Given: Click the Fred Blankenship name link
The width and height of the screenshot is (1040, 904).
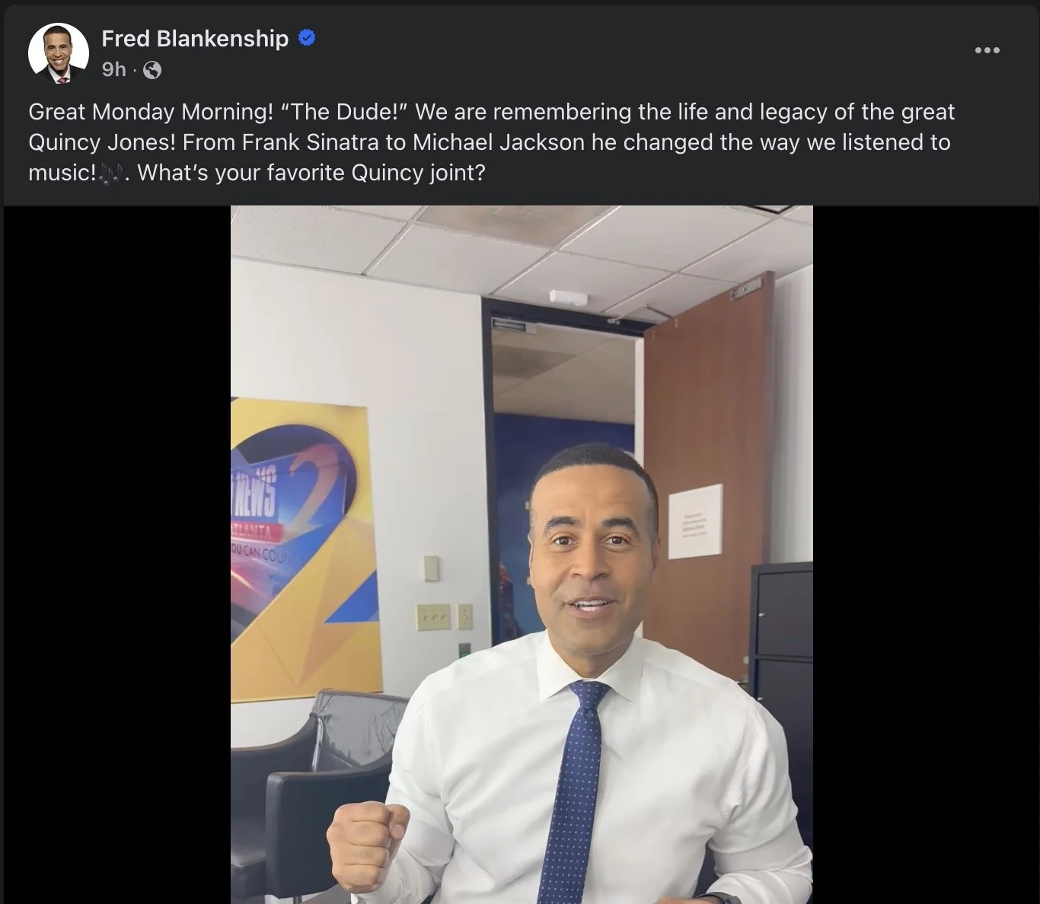Looking at the screenshot, I should [195, 38].
